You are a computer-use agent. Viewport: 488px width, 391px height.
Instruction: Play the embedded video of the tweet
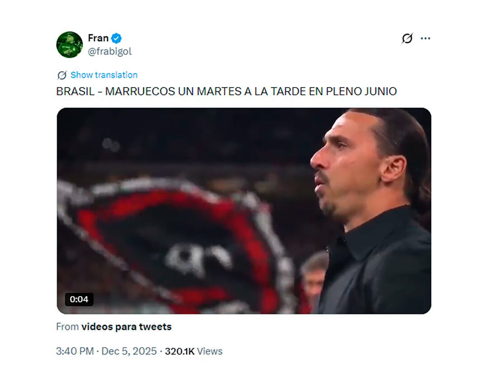coord(244,210)
